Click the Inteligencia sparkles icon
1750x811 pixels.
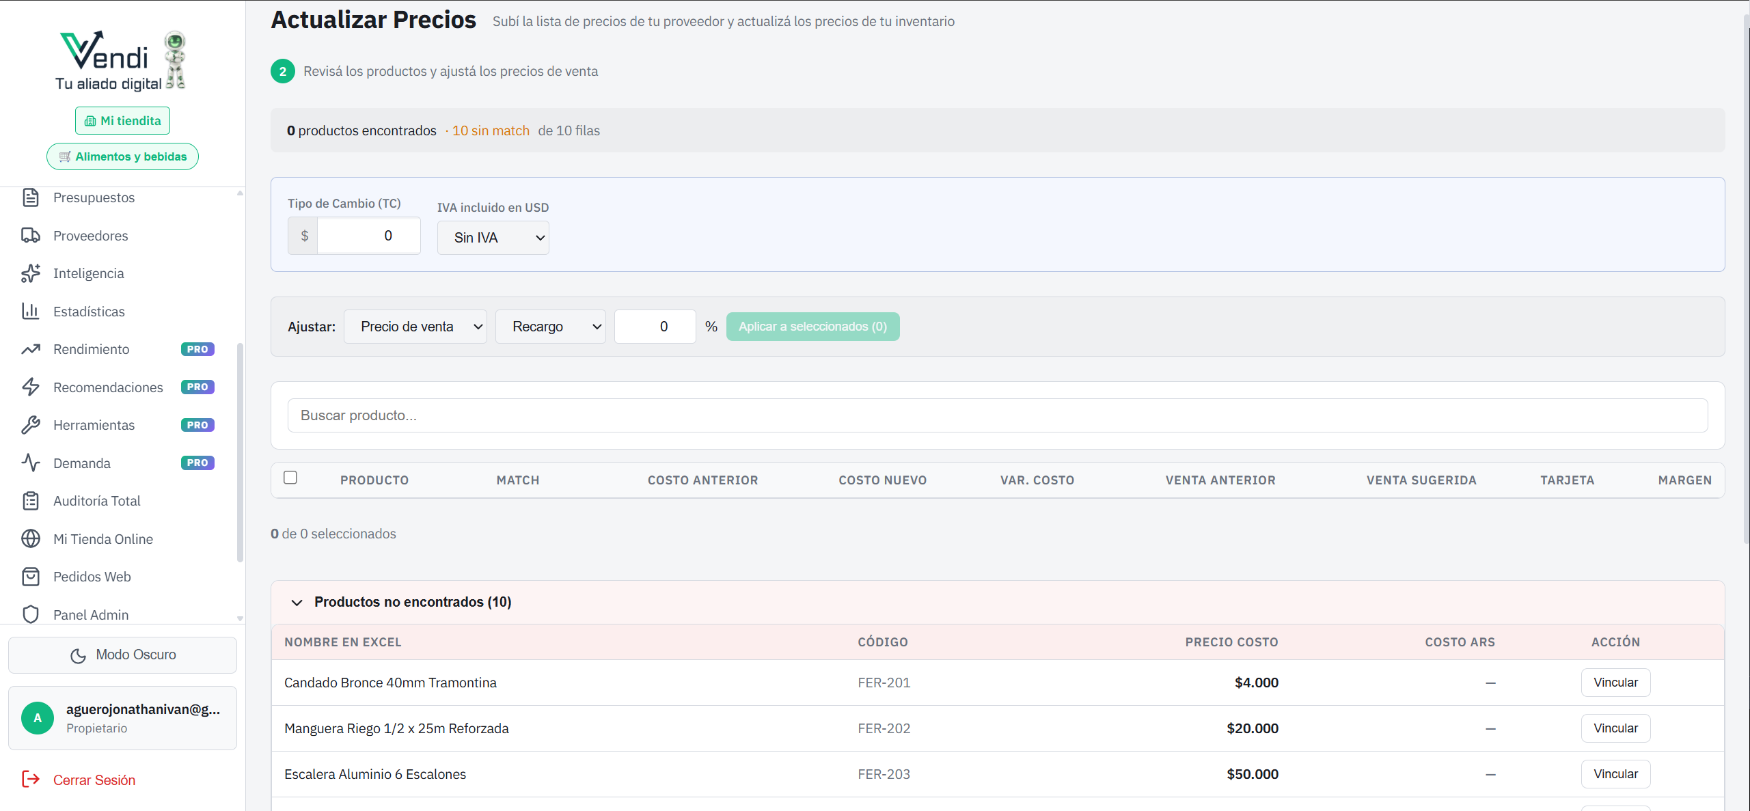pos(31,273)
